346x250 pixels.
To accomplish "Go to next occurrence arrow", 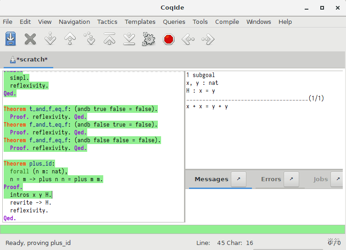I will [x=208, y=39].
